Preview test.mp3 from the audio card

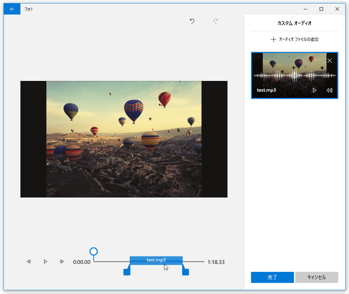coord(315,90)
